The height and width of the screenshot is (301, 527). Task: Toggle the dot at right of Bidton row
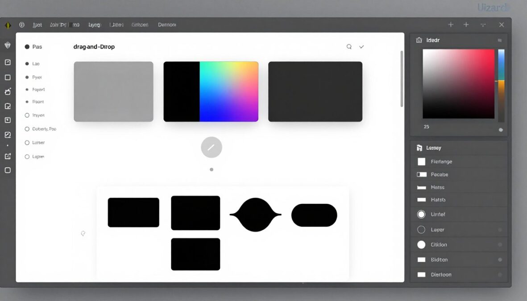500,260
